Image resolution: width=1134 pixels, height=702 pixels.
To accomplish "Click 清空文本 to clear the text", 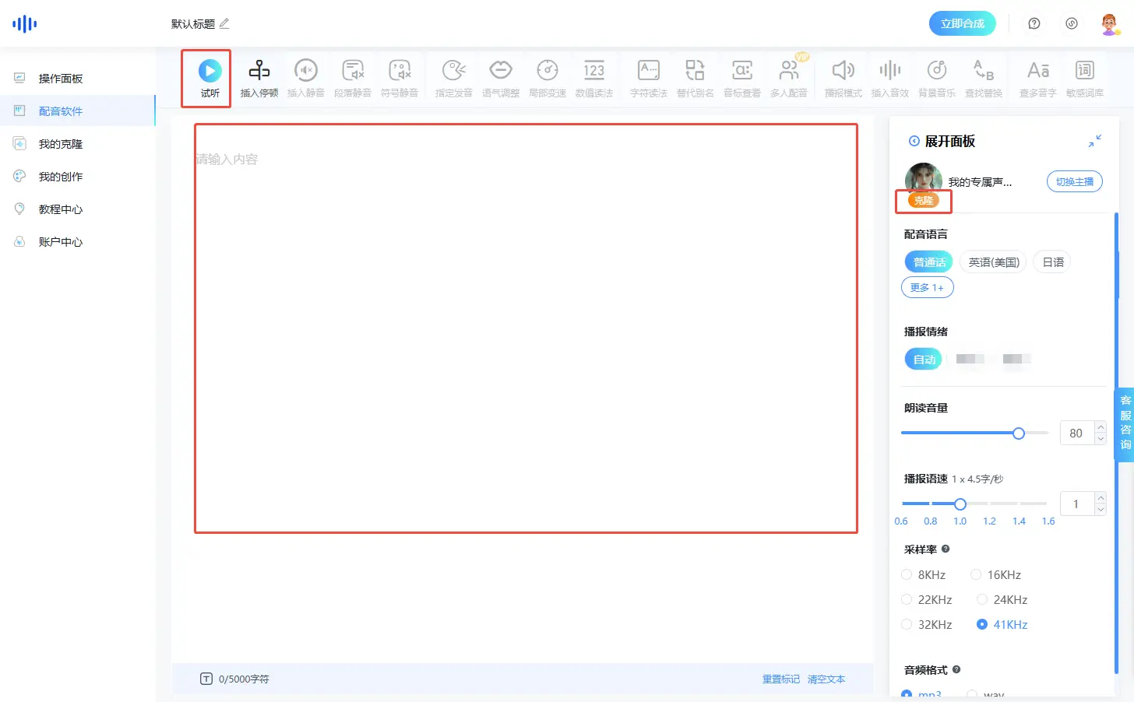I will [826, 679].
